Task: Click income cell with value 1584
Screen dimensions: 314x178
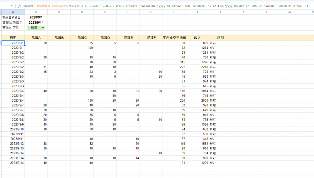Action: [x=197, y=144]
